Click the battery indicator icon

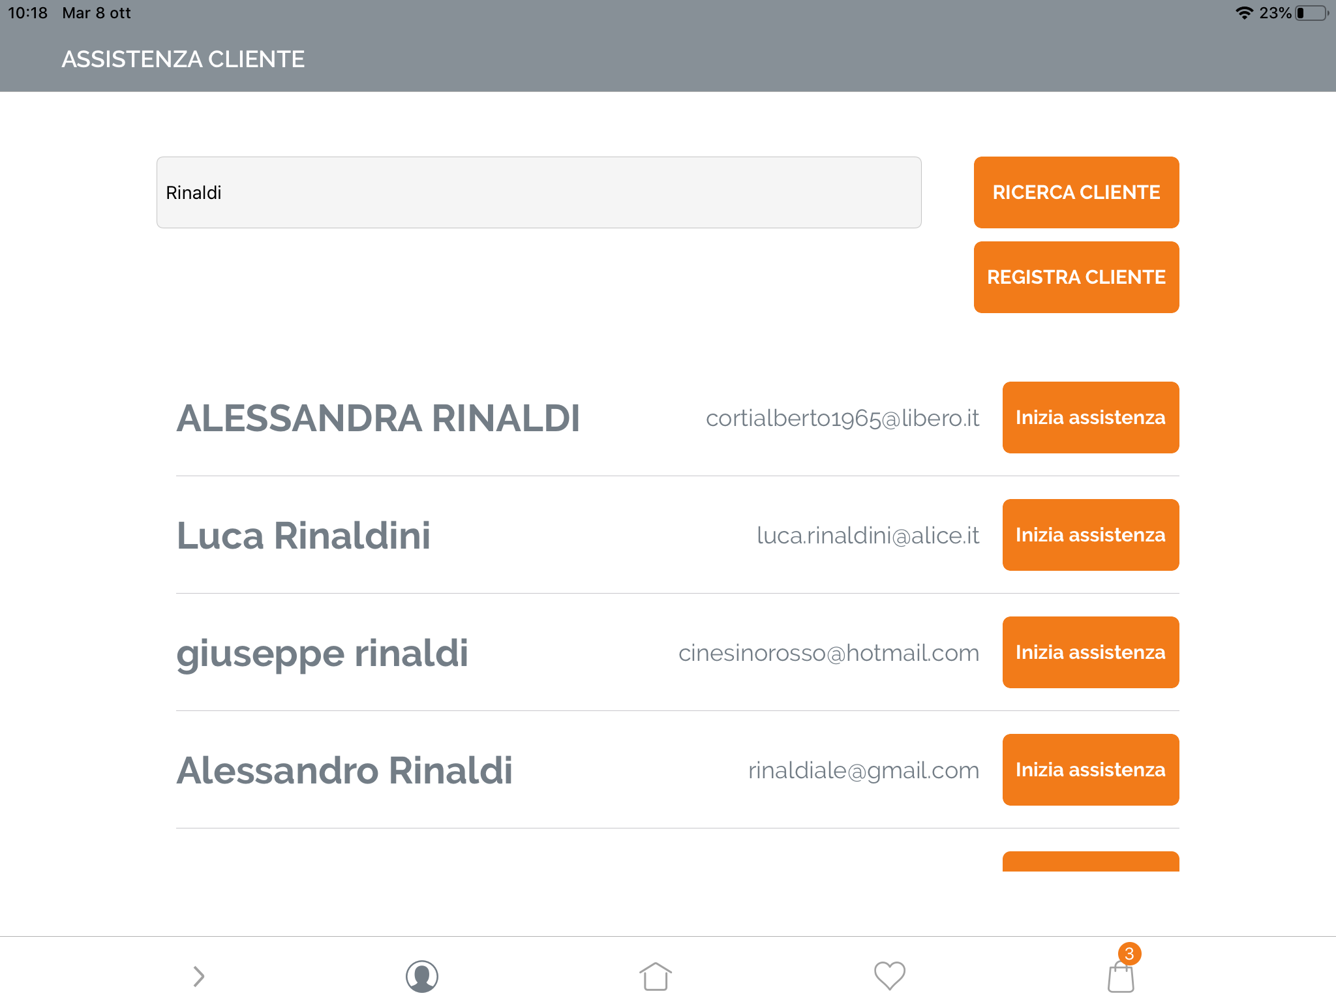1312,13
